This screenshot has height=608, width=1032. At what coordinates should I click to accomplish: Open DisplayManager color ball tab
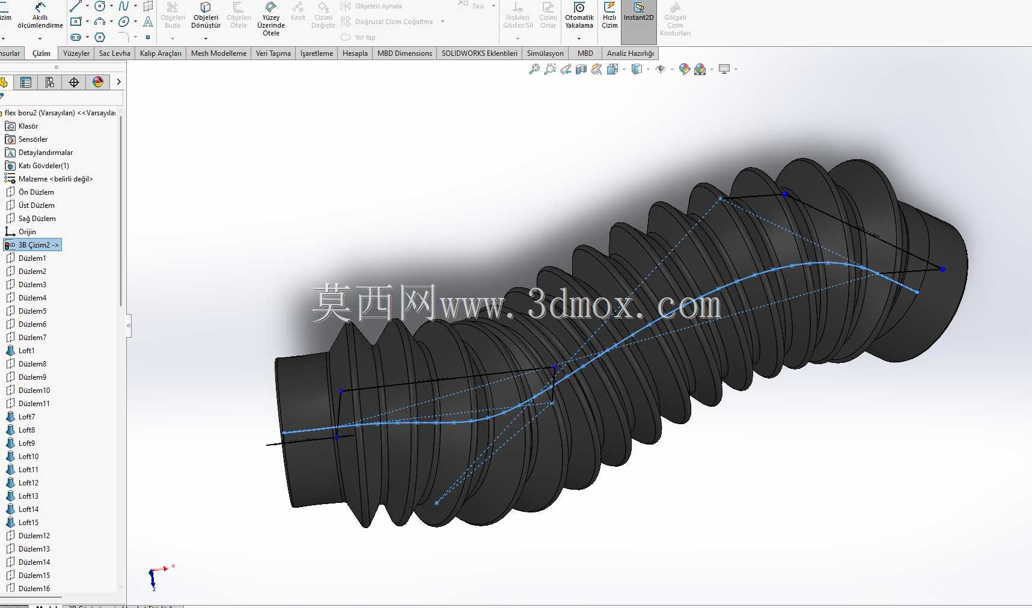[98, 82]
